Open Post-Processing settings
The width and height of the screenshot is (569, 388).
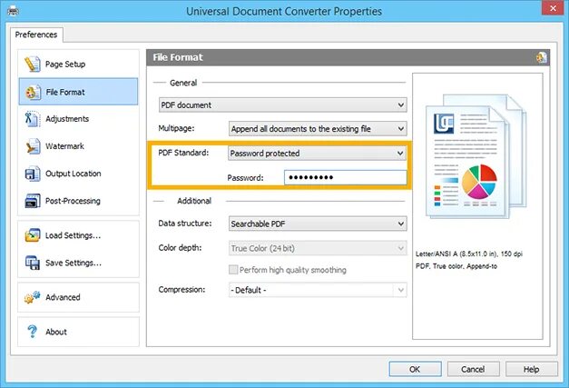78,201
